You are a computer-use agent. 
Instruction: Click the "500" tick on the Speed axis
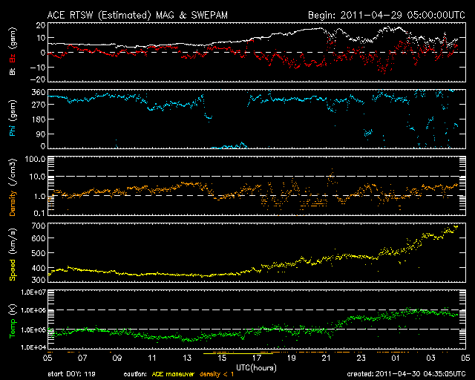pyautogui.click(x=39, y=253)
